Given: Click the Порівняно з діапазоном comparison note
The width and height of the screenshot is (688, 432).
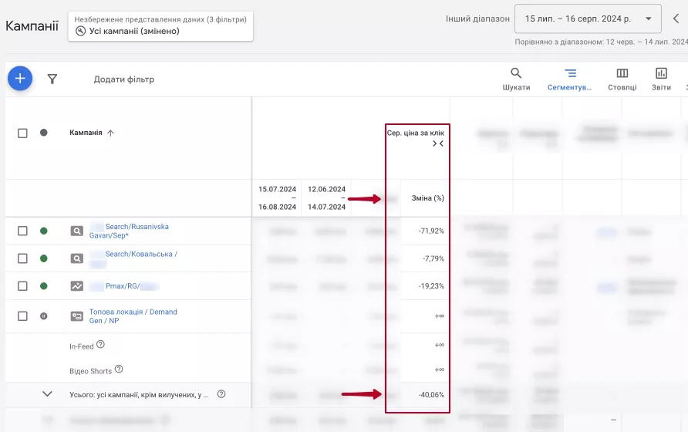Looking at the screenshot, I should tap(601, 42).
